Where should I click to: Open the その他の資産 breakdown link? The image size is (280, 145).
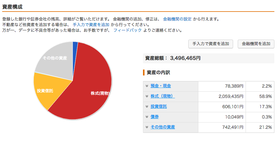(x=163, y=127)
